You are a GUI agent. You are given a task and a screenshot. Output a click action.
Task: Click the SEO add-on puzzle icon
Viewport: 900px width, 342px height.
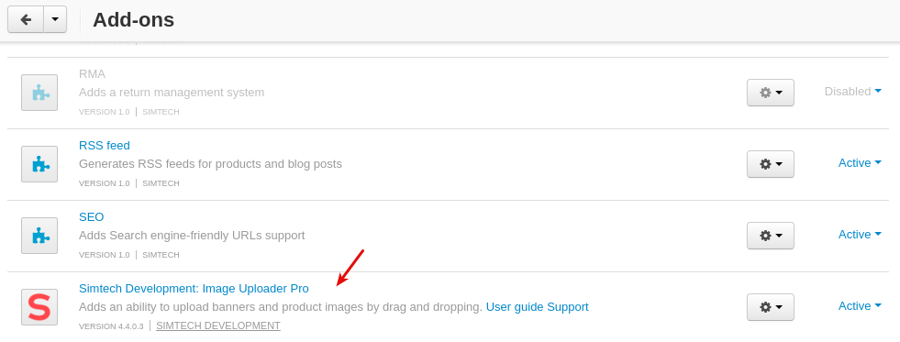pos(39,236)
